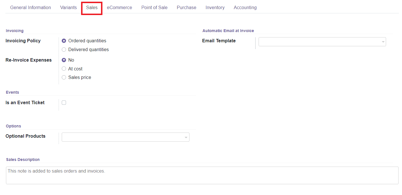Set Re-Invoice Expenses to No
Screen dimensions: 402x195
[x=64, y=60]
